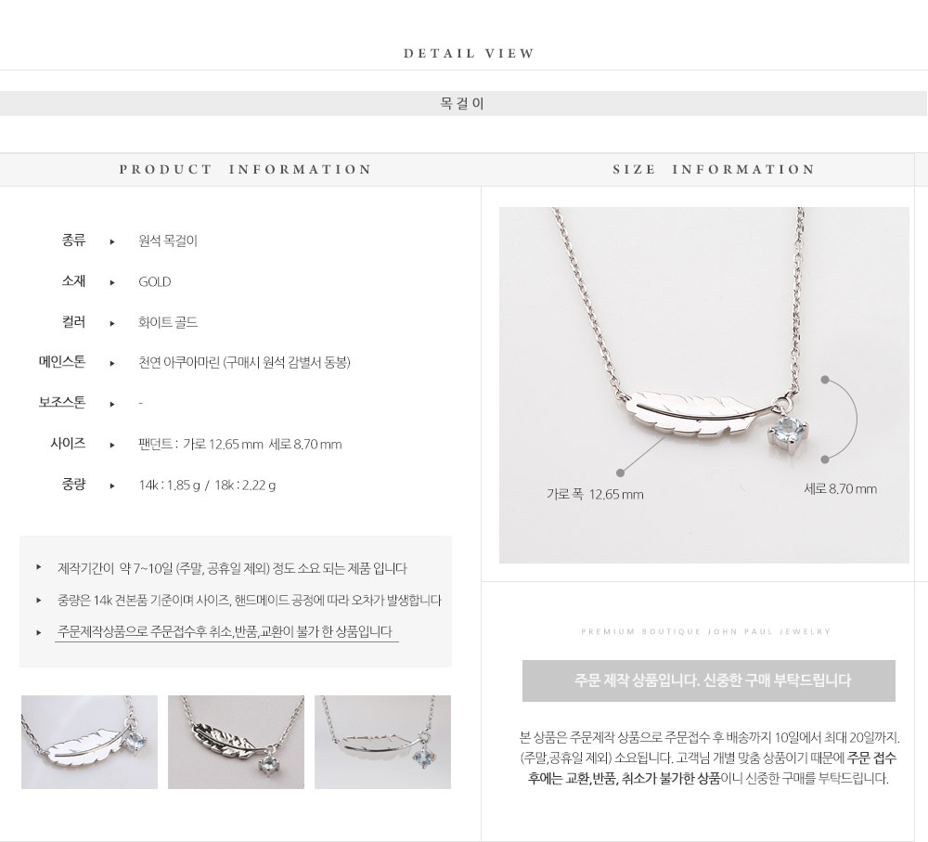
Task: Click the arrow beside 종류 label
Action: 112,241
